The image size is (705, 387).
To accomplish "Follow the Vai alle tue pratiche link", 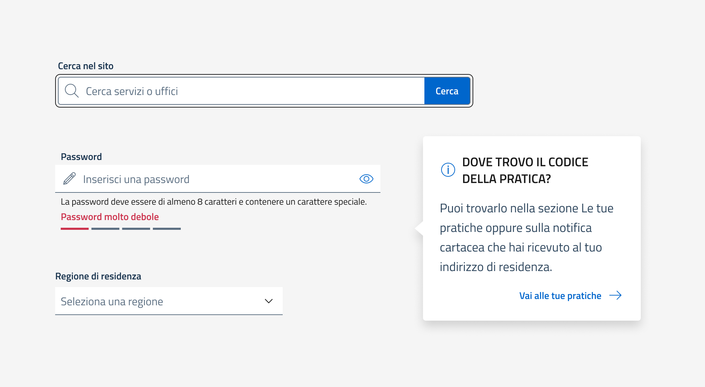I will tap(560, 295).
